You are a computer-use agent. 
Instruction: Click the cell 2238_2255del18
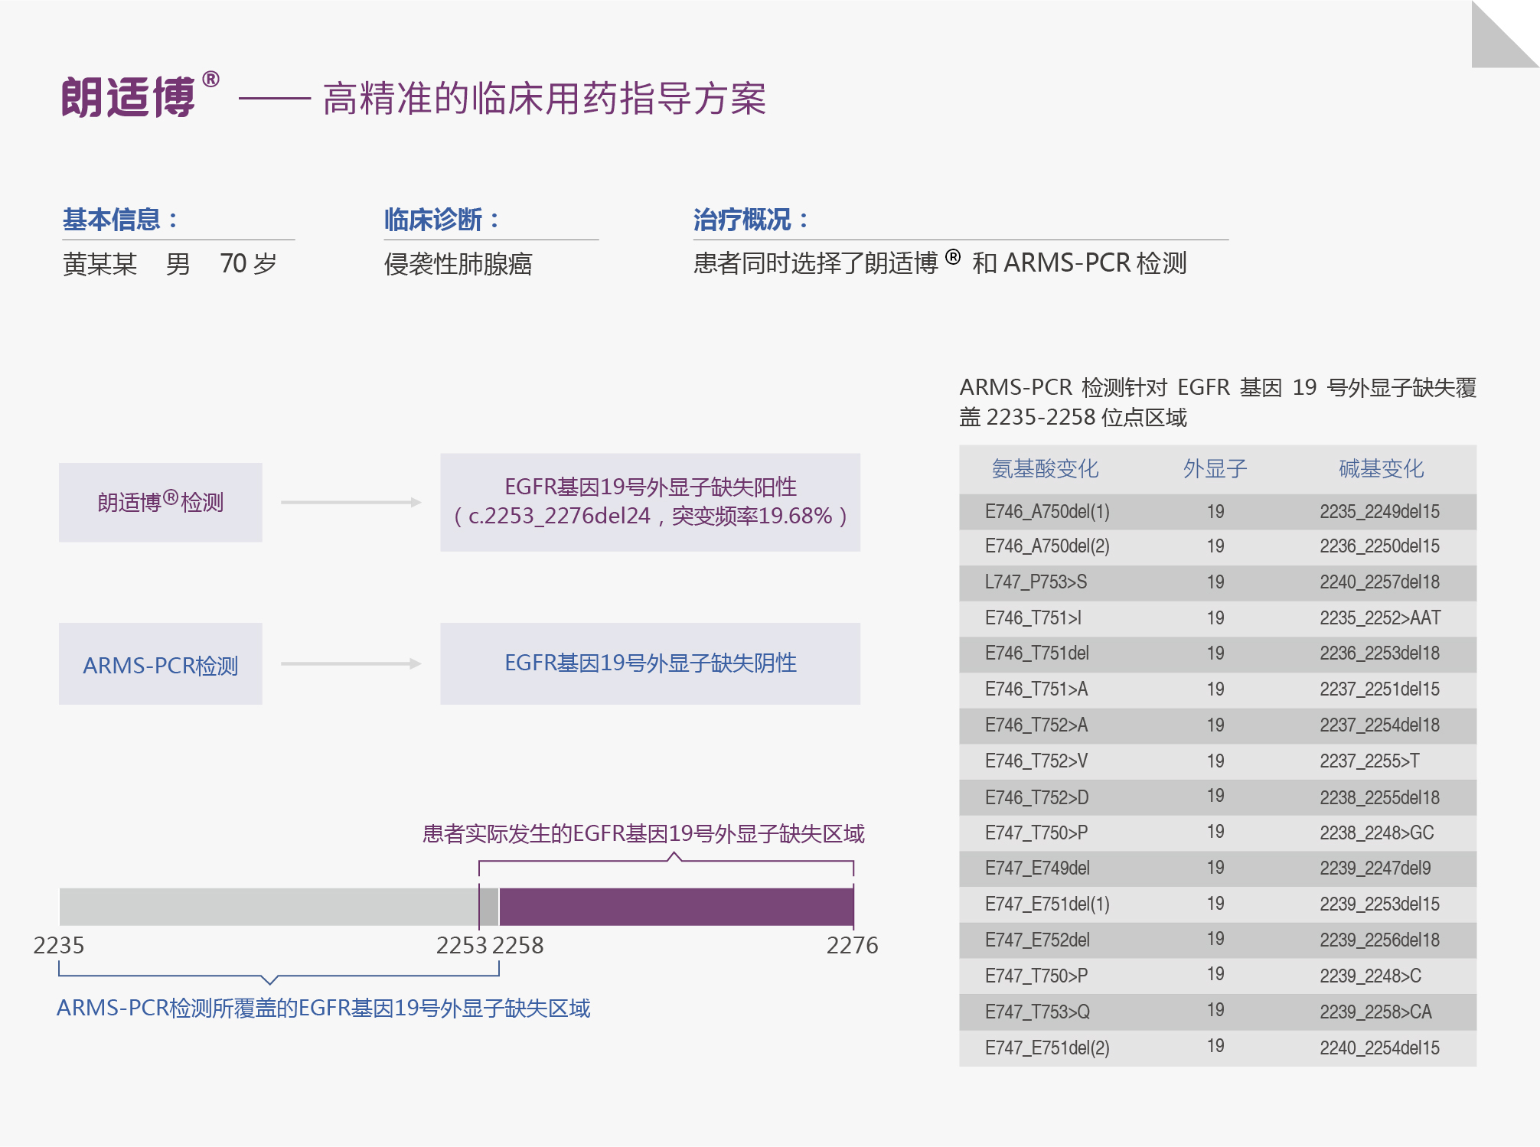tap(1379, 797)
